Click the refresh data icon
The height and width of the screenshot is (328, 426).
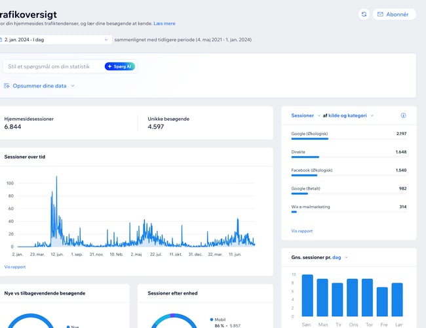tap(364, 14)
